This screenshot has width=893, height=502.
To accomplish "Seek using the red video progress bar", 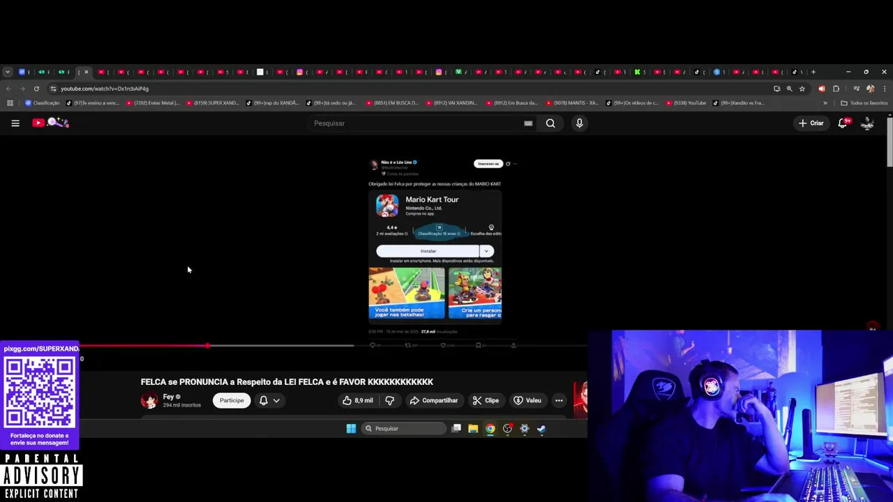I will click(216, 345).
